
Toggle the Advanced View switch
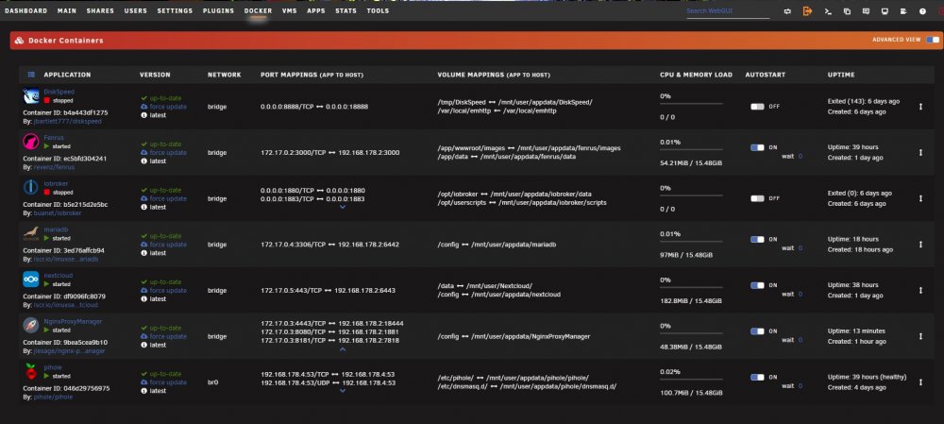(933, 40)
